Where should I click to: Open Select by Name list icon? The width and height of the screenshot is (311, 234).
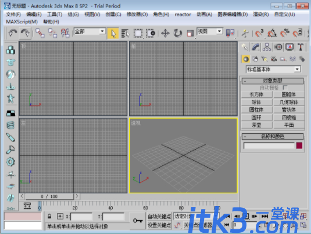(x=125, y=33)
